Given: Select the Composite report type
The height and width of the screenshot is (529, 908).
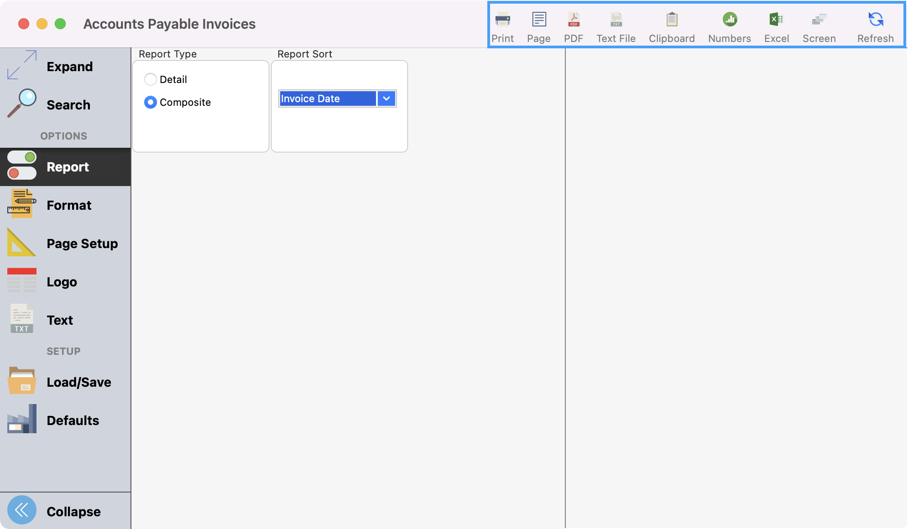Looking at the screenshot, I should 151,102.
